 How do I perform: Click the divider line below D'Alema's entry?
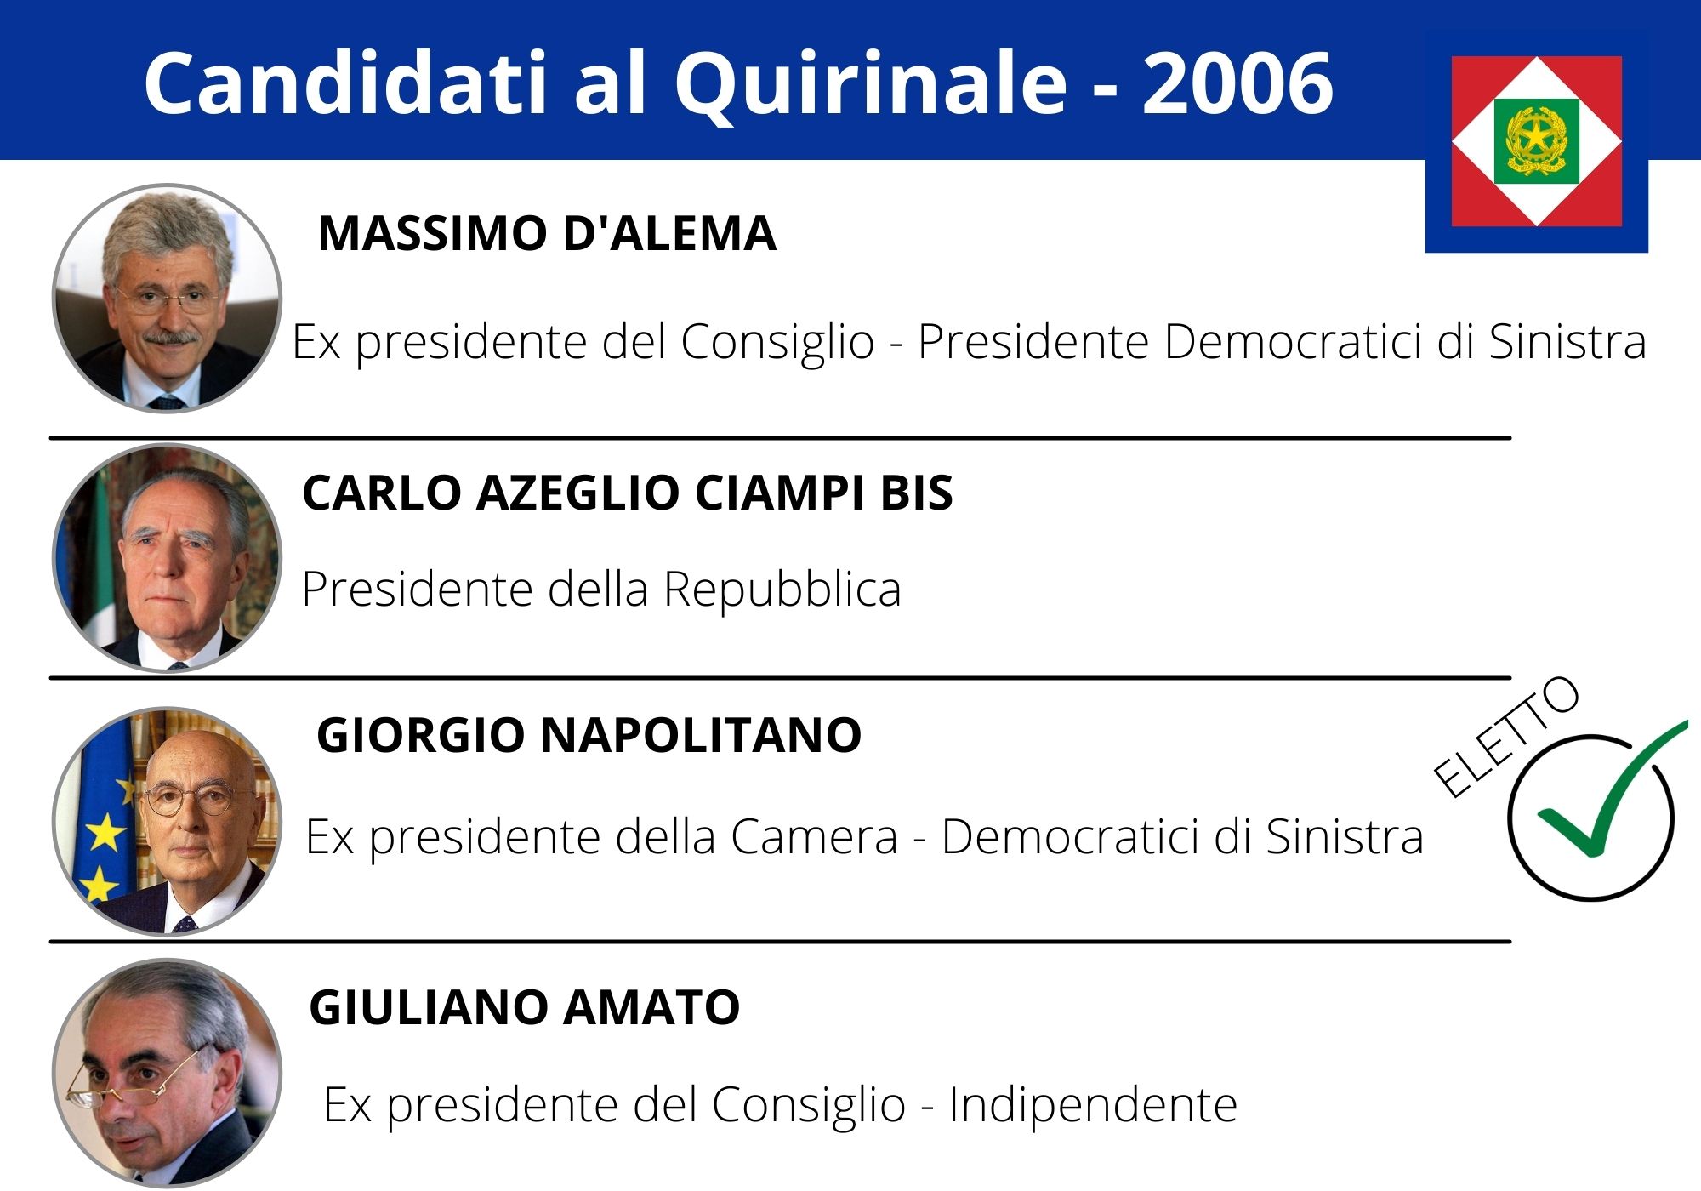click(780, 438)
